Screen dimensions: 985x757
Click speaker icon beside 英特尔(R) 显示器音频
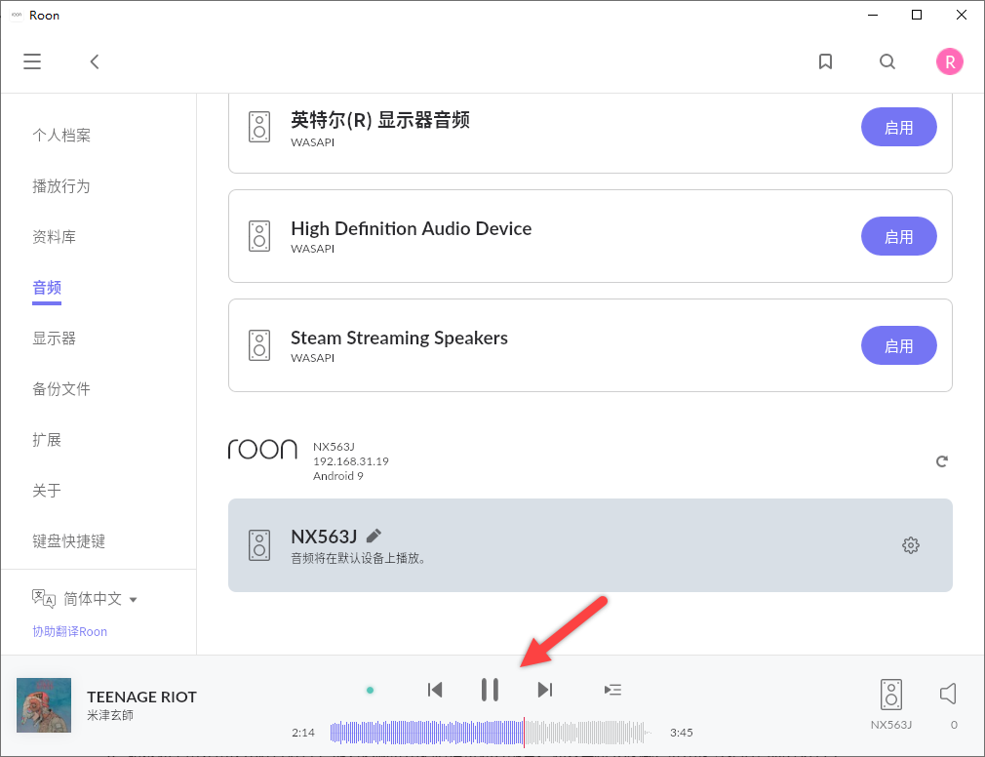259,127
